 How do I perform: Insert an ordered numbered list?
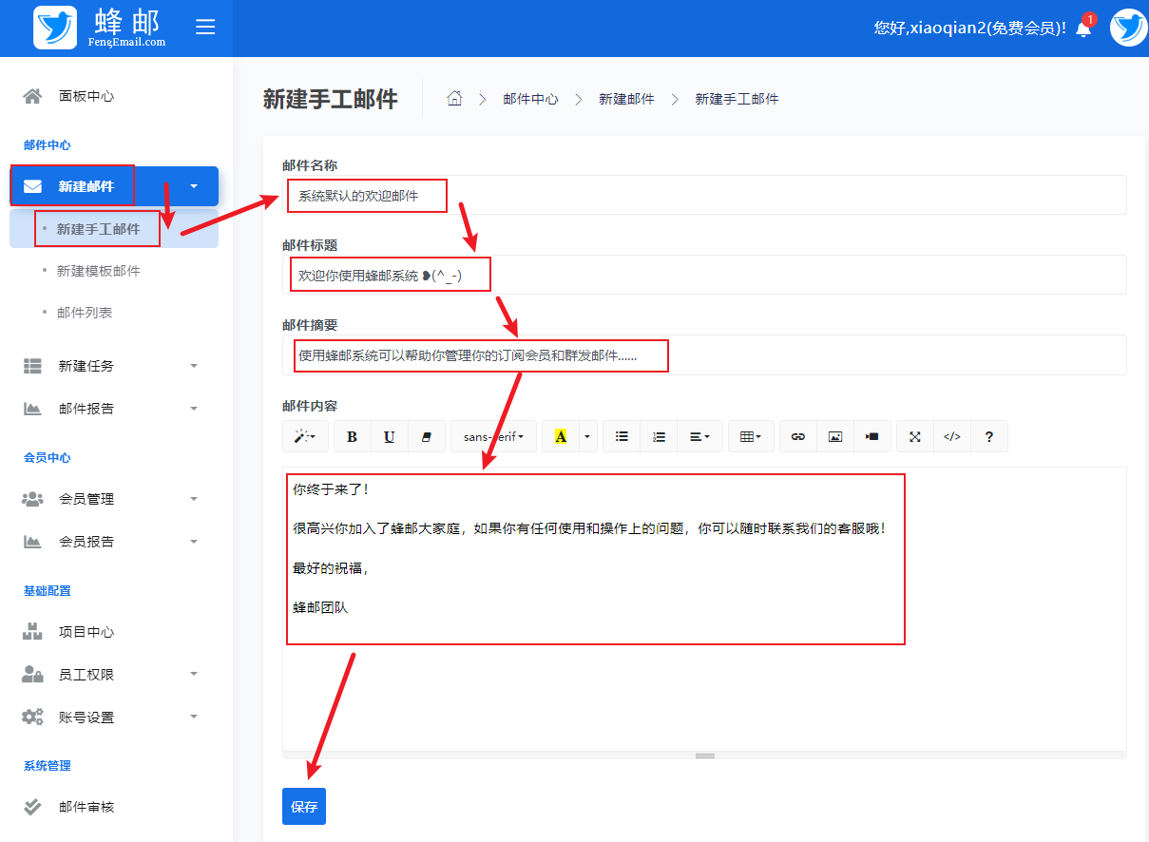[659, 436]
